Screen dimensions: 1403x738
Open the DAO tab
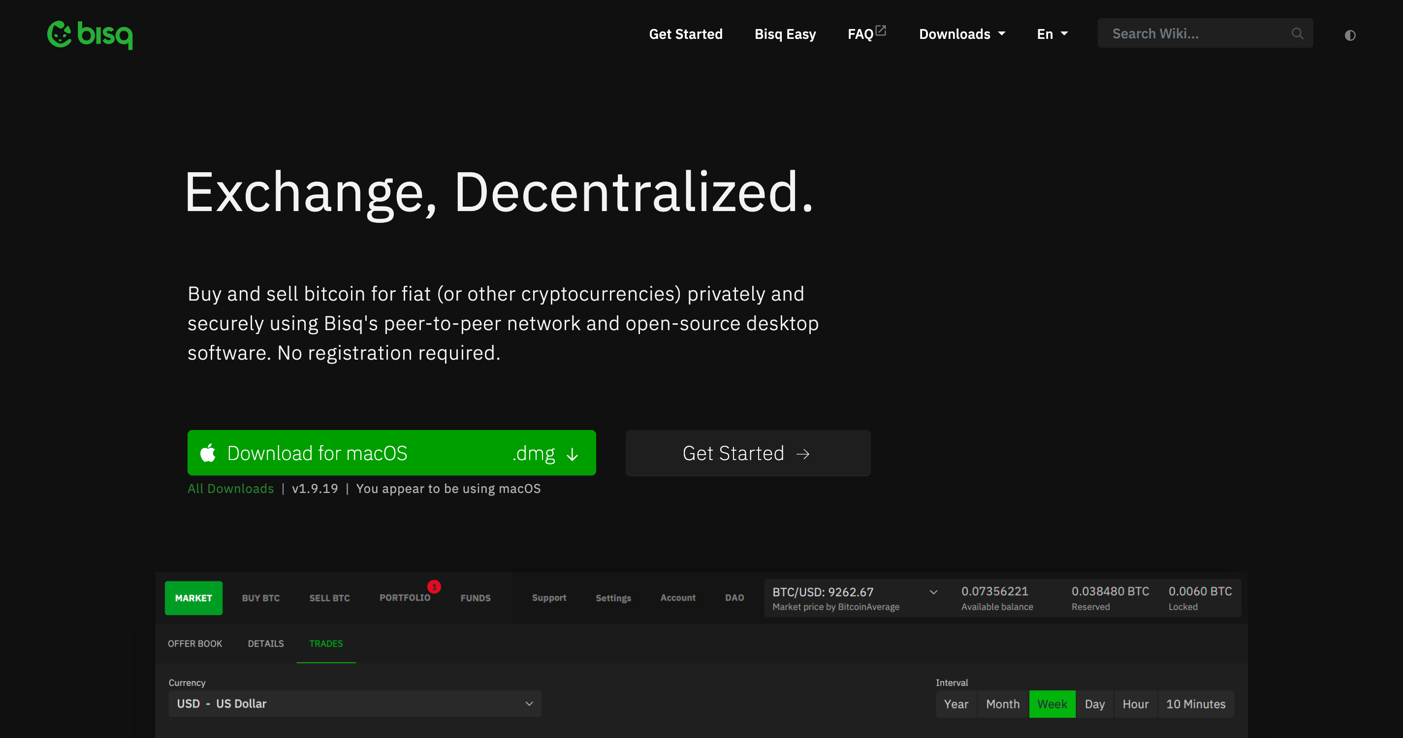click(734, 598)
